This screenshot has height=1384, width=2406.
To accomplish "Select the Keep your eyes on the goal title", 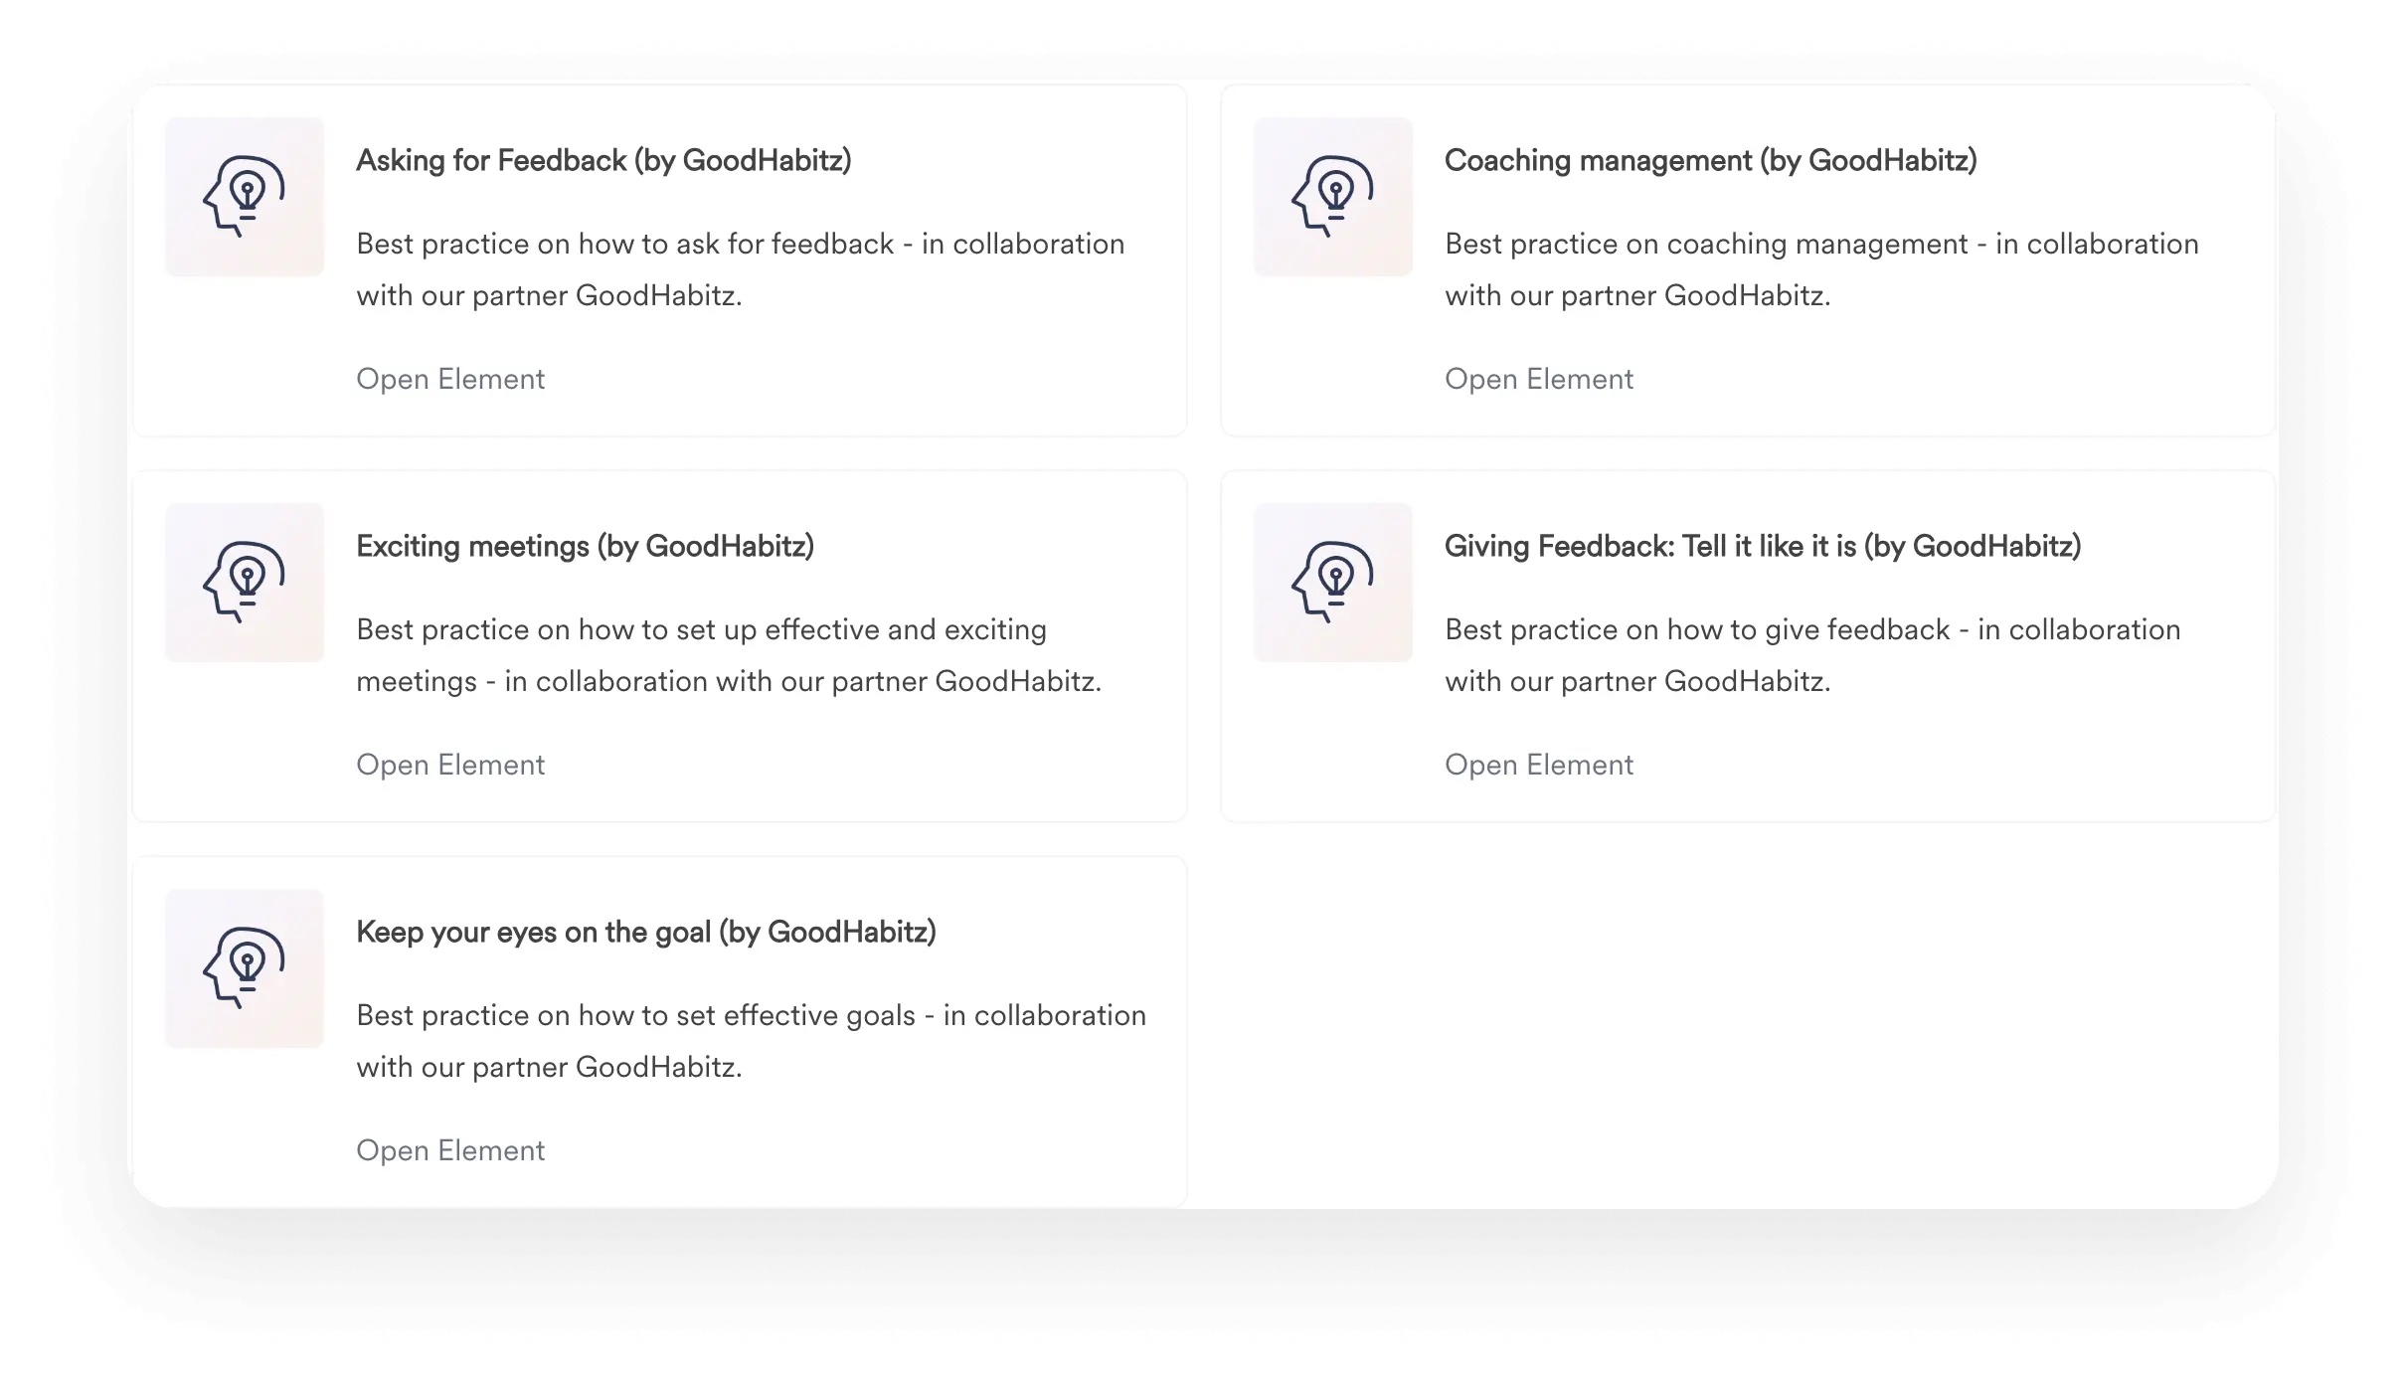I will pos(647,932).
